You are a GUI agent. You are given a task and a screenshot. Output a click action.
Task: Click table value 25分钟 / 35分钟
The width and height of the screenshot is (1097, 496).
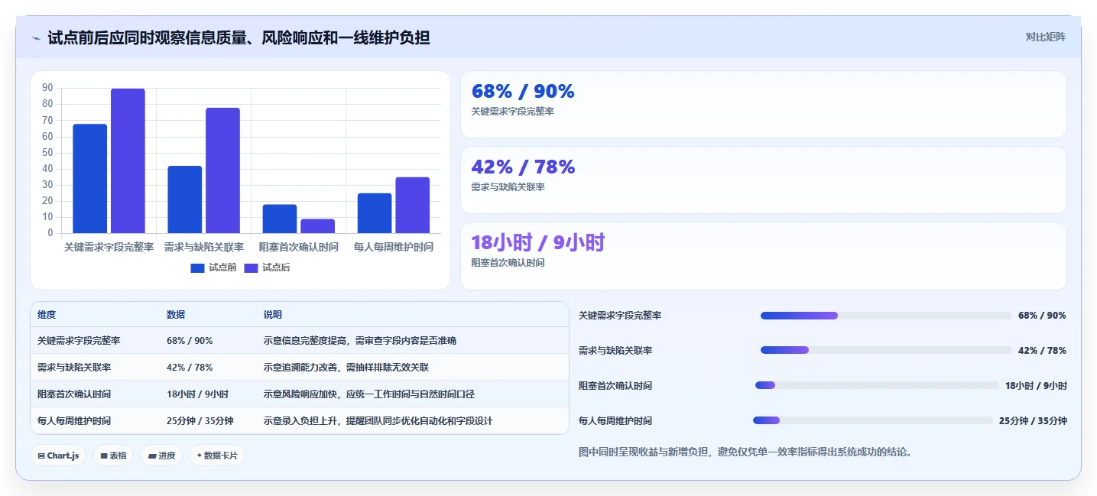[x=200, y=421]
